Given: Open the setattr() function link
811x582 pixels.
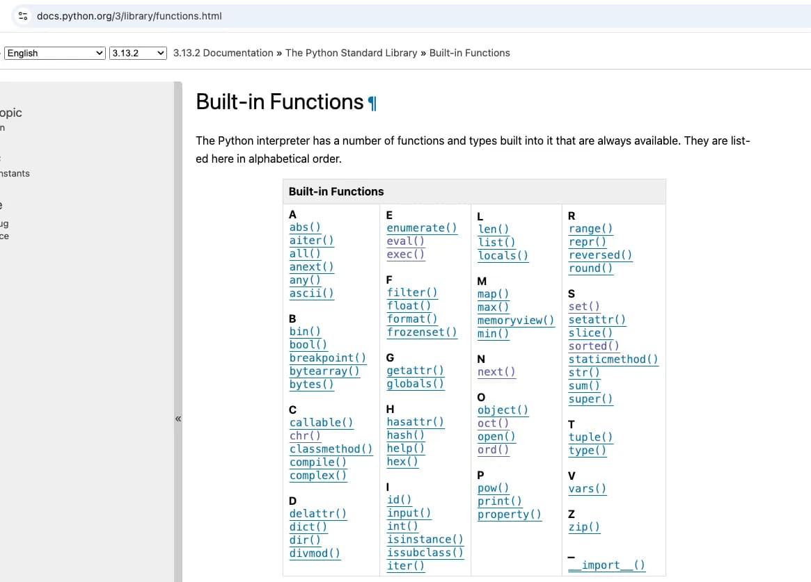Looking at the screenshot, I should pos(597,320).
